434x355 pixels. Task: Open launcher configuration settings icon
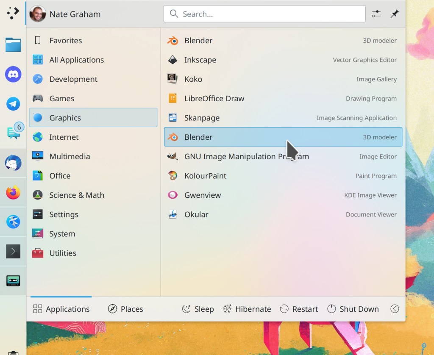point(376,14)
